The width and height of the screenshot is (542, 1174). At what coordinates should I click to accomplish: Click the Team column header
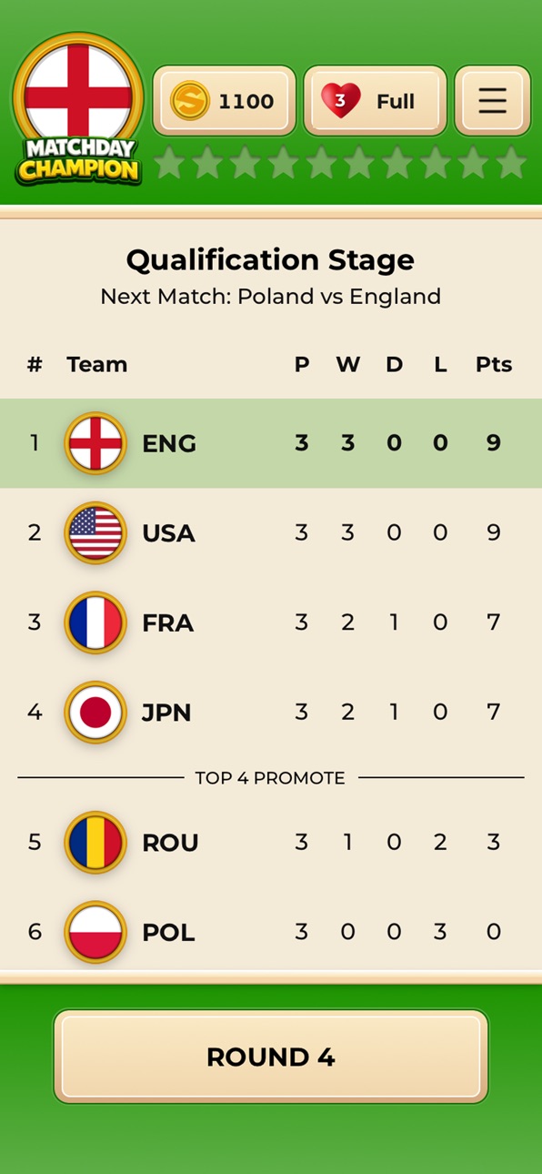96,365
